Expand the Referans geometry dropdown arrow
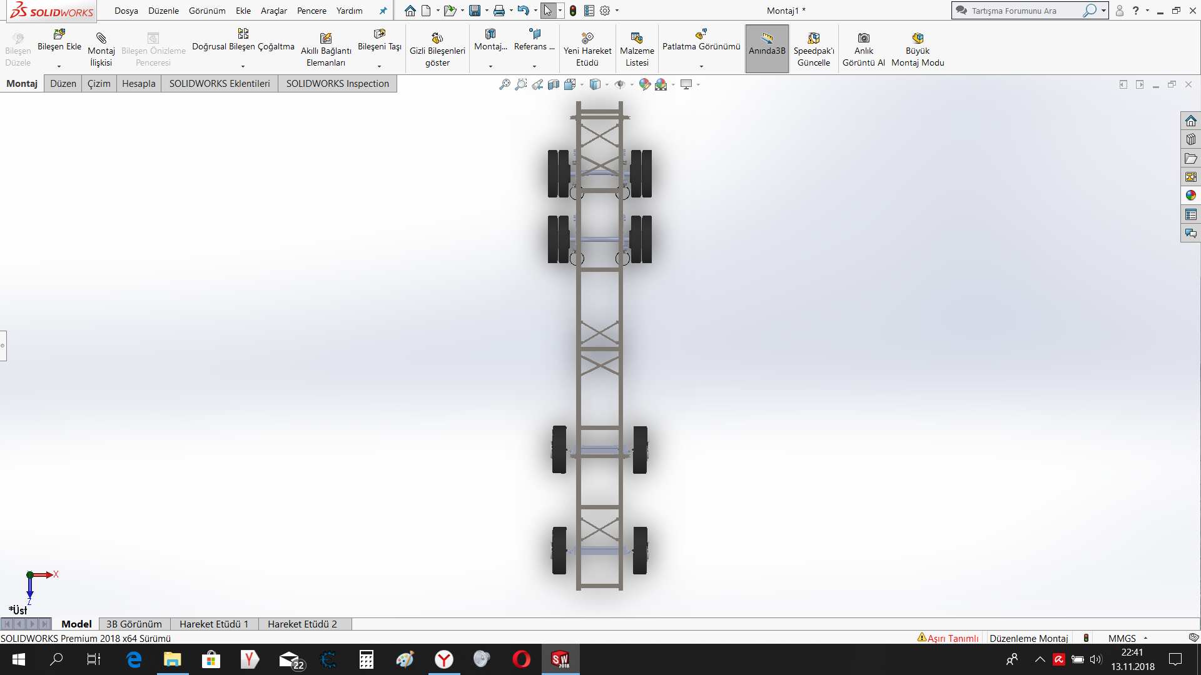The width and height of the screenshot is (1201, 675). tap(534, 66)
